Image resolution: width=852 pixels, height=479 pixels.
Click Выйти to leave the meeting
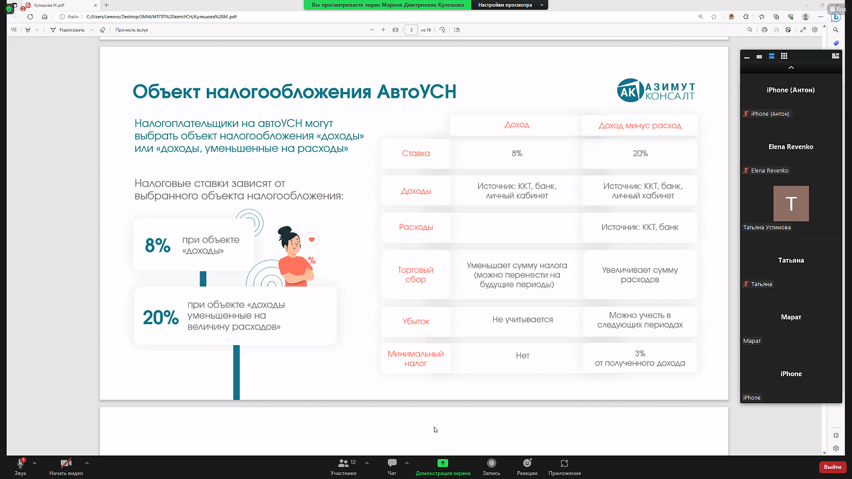pos(832,467)
